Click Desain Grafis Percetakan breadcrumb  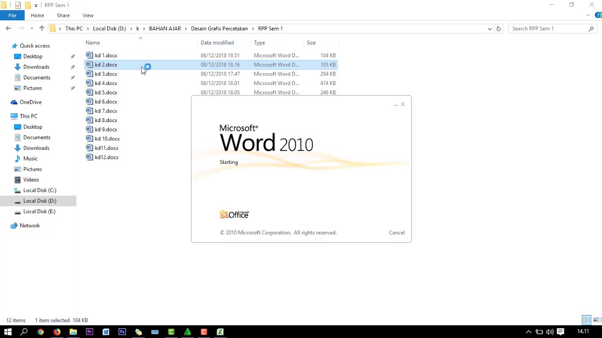pos(219,29)
